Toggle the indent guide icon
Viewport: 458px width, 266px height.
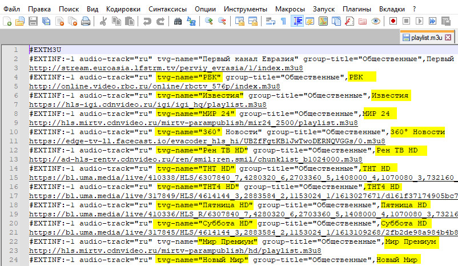[297, 21]
